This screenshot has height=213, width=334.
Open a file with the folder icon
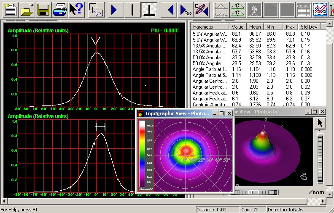point(27,10)
